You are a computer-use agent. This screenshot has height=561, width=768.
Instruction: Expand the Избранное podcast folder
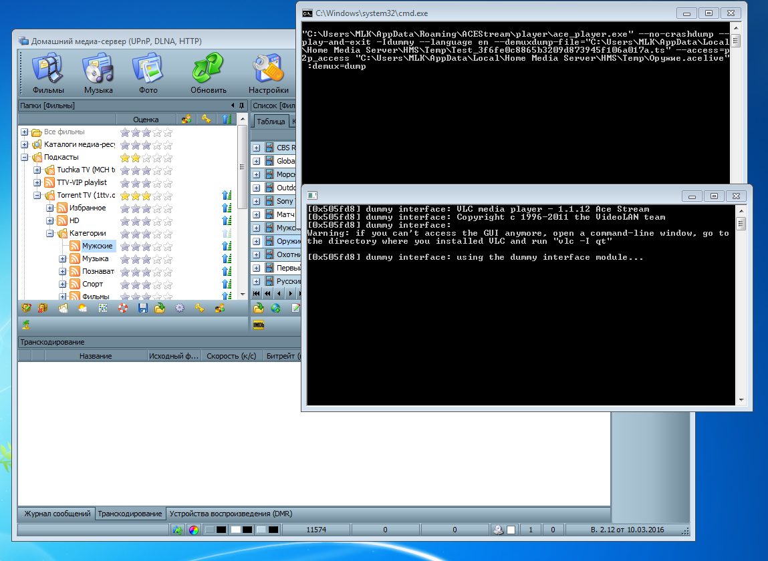coord(50,208)
